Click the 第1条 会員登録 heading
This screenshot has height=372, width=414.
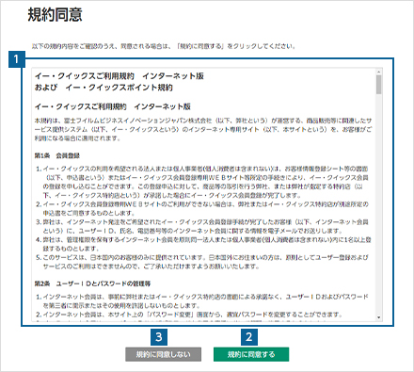[57, 155]
